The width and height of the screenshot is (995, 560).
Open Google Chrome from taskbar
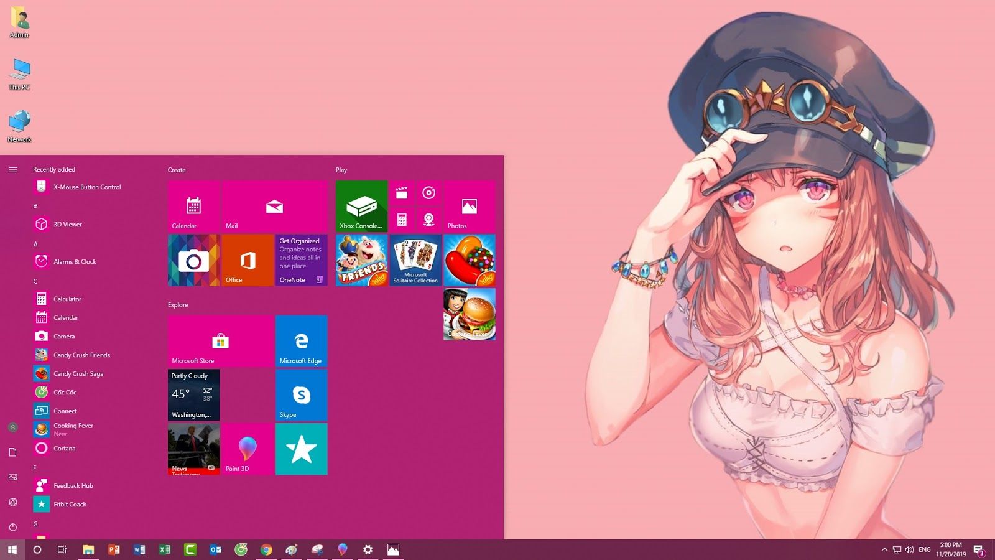pos(266,549)
